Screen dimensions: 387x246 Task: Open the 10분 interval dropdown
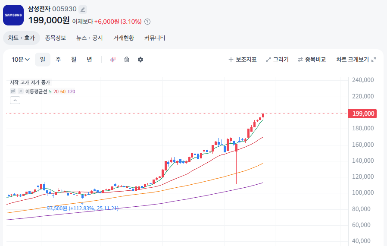(21, 60)
